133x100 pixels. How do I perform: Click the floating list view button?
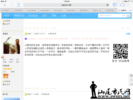coord(131,84)
